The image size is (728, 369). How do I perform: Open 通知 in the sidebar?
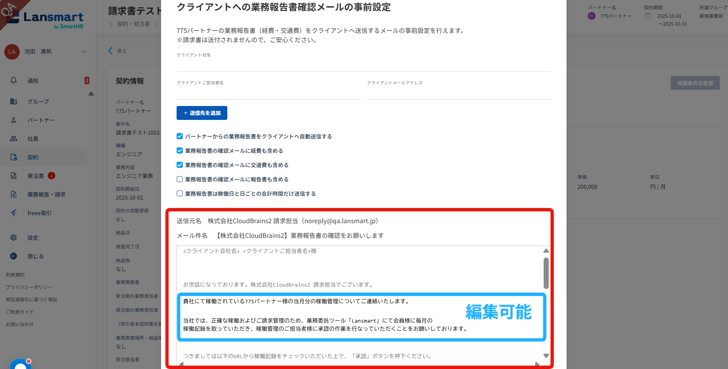click(33, 81)
